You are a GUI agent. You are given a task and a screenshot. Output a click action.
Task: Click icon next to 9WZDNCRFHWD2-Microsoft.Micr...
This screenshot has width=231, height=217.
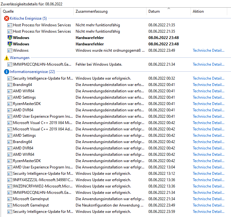click(x=10, y=187)
